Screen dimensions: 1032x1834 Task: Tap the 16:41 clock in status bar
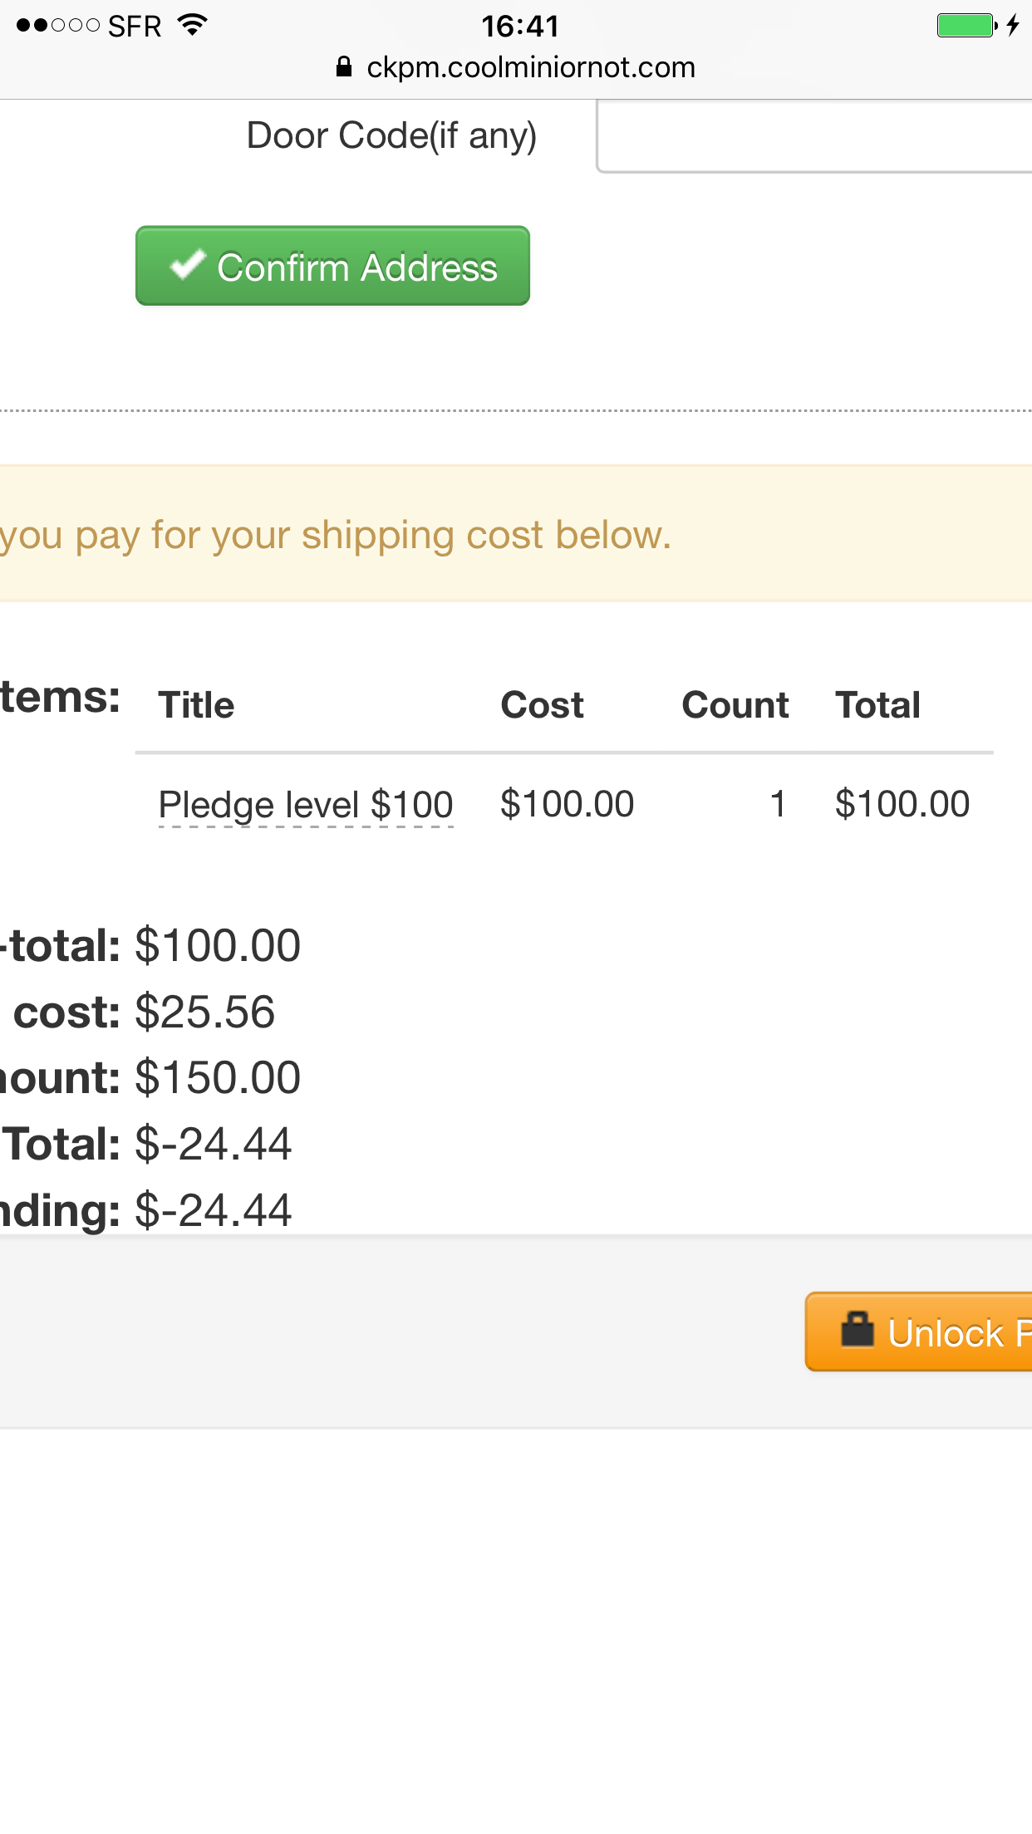520,26
